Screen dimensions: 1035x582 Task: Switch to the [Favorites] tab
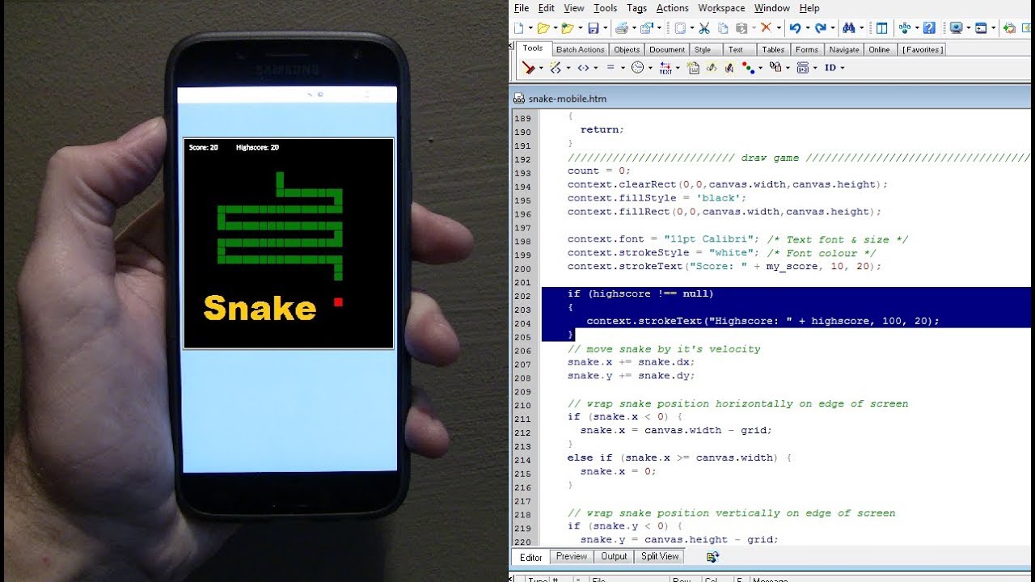click(x=923, y=49)
